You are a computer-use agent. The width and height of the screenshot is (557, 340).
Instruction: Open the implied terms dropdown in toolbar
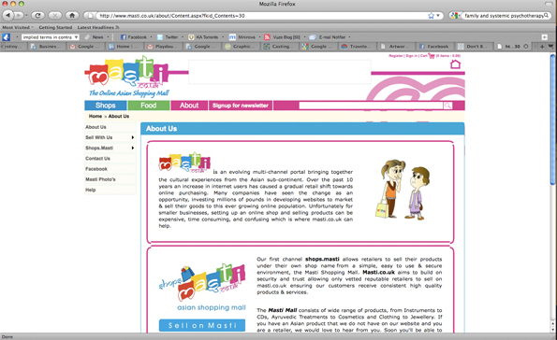point(51,36)
